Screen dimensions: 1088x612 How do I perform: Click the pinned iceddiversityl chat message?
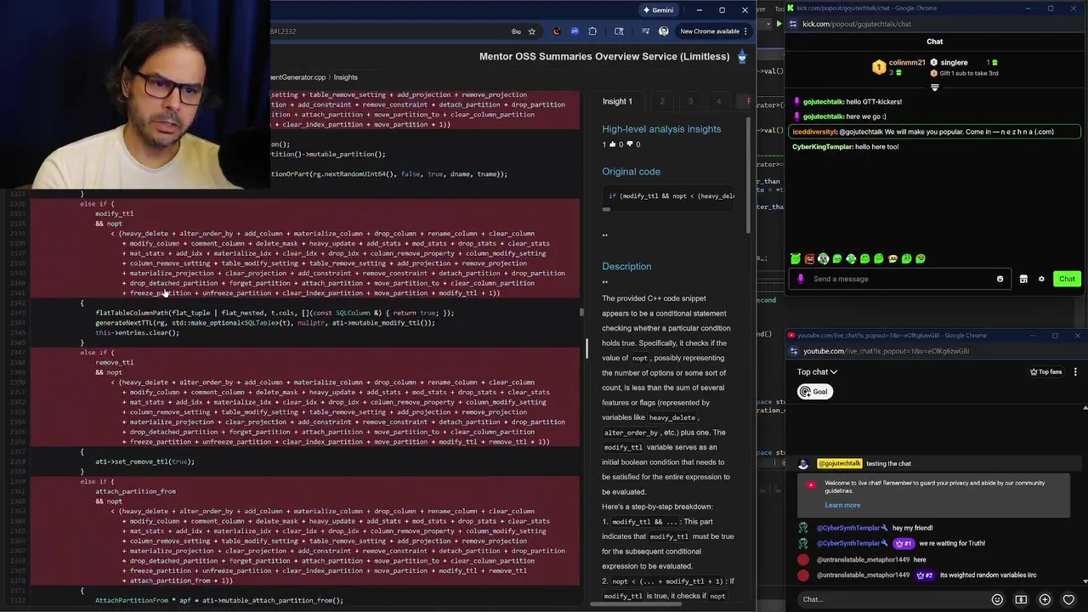pyautogui.click(x=935, y=132)
